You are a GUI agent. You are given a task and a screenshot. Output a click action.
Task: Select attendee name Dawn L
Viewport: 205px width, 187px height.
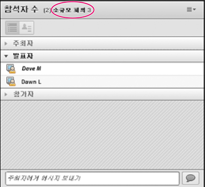(31, 82)
